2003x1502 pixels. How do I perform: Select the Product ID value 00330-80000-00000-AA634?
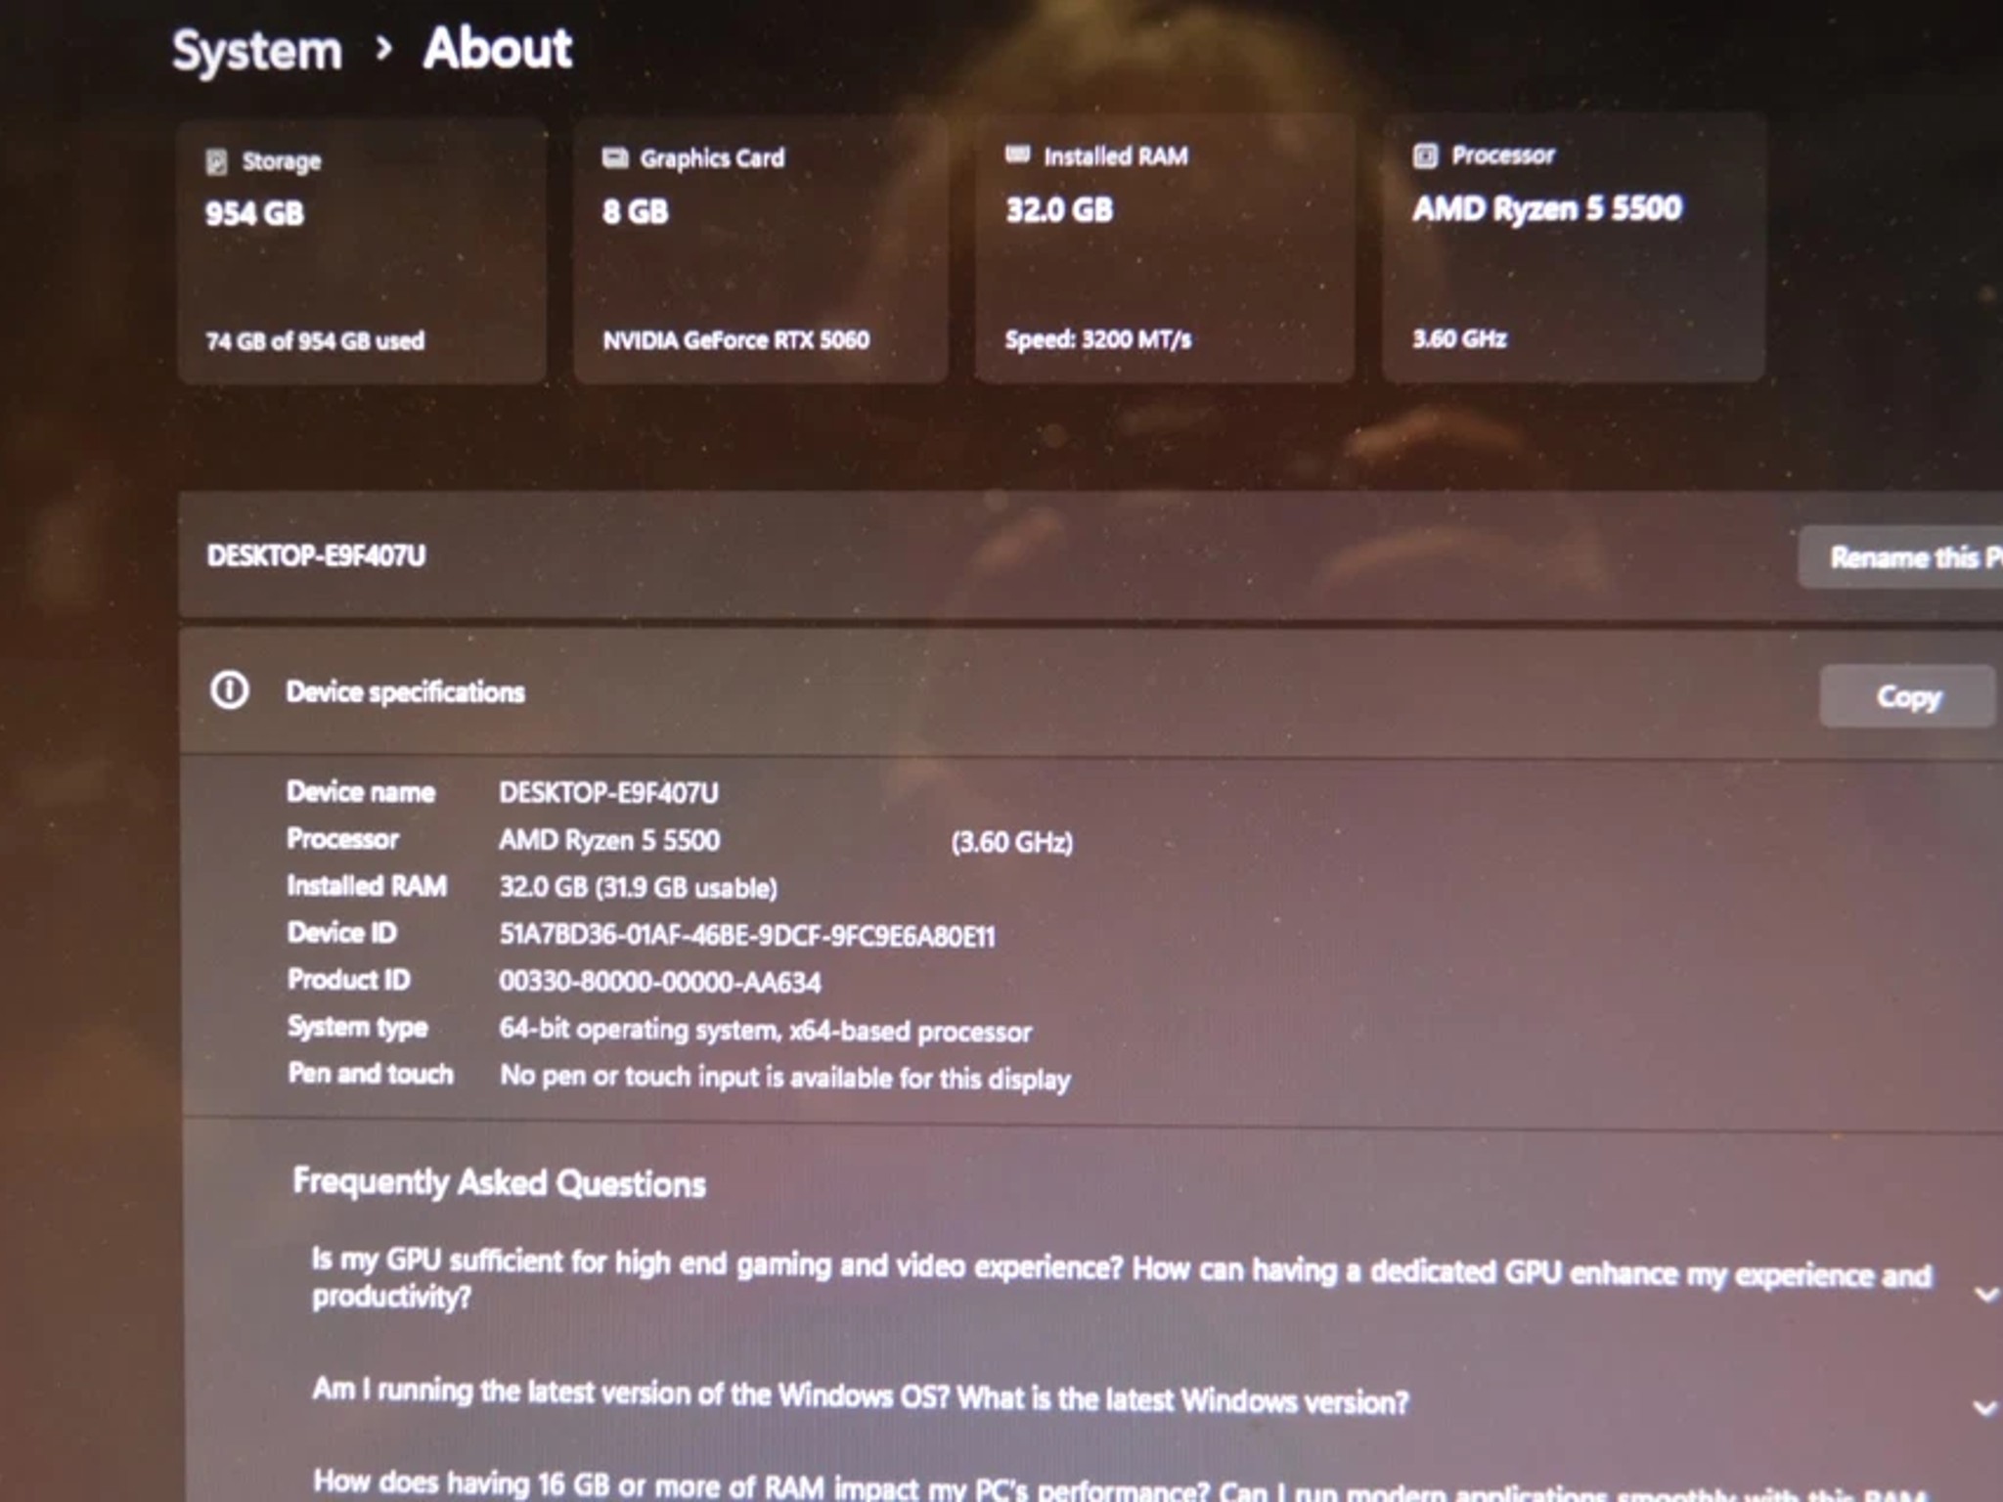[660, 981]
